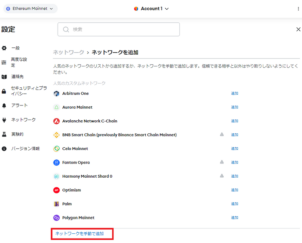The width and height of the screenshot is (302, 243).
Task: Add Optimism via 追加
Action: 235,190
